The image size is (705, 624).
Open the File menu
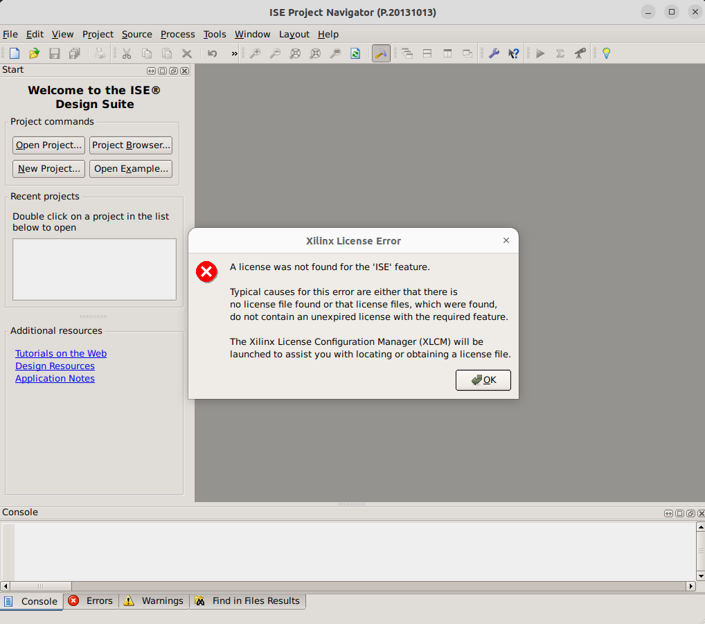point(10,34)
